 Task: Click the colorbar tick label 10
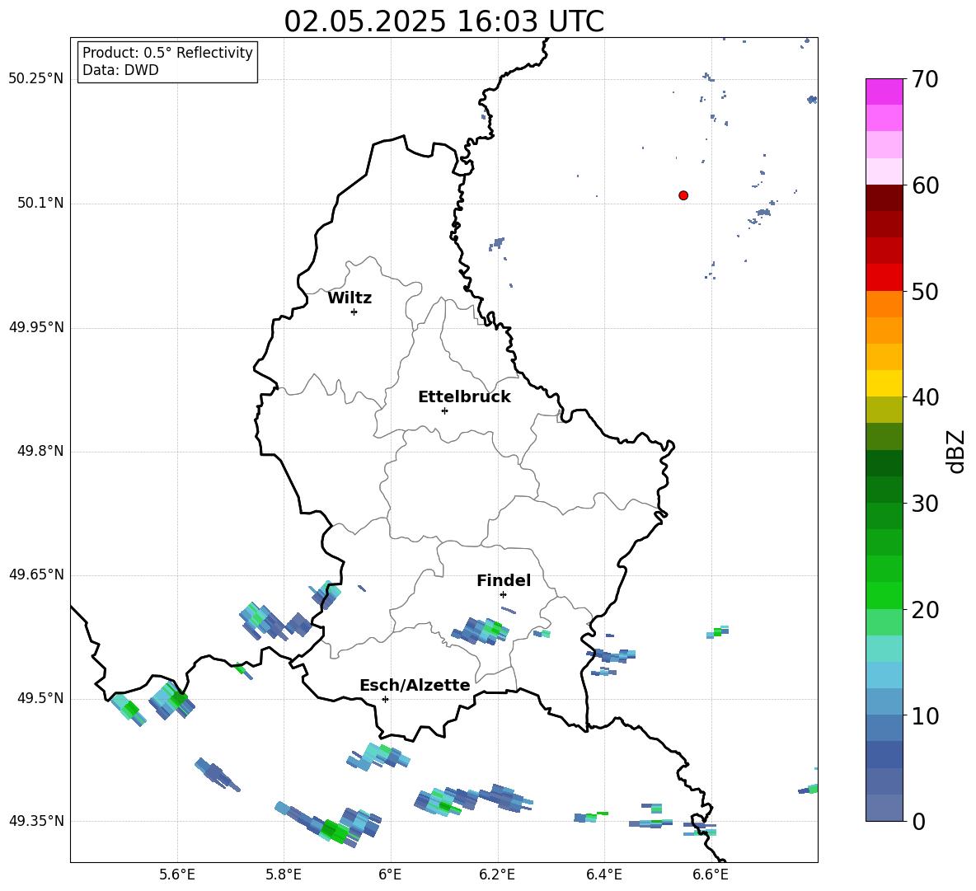tap(925, 715)
